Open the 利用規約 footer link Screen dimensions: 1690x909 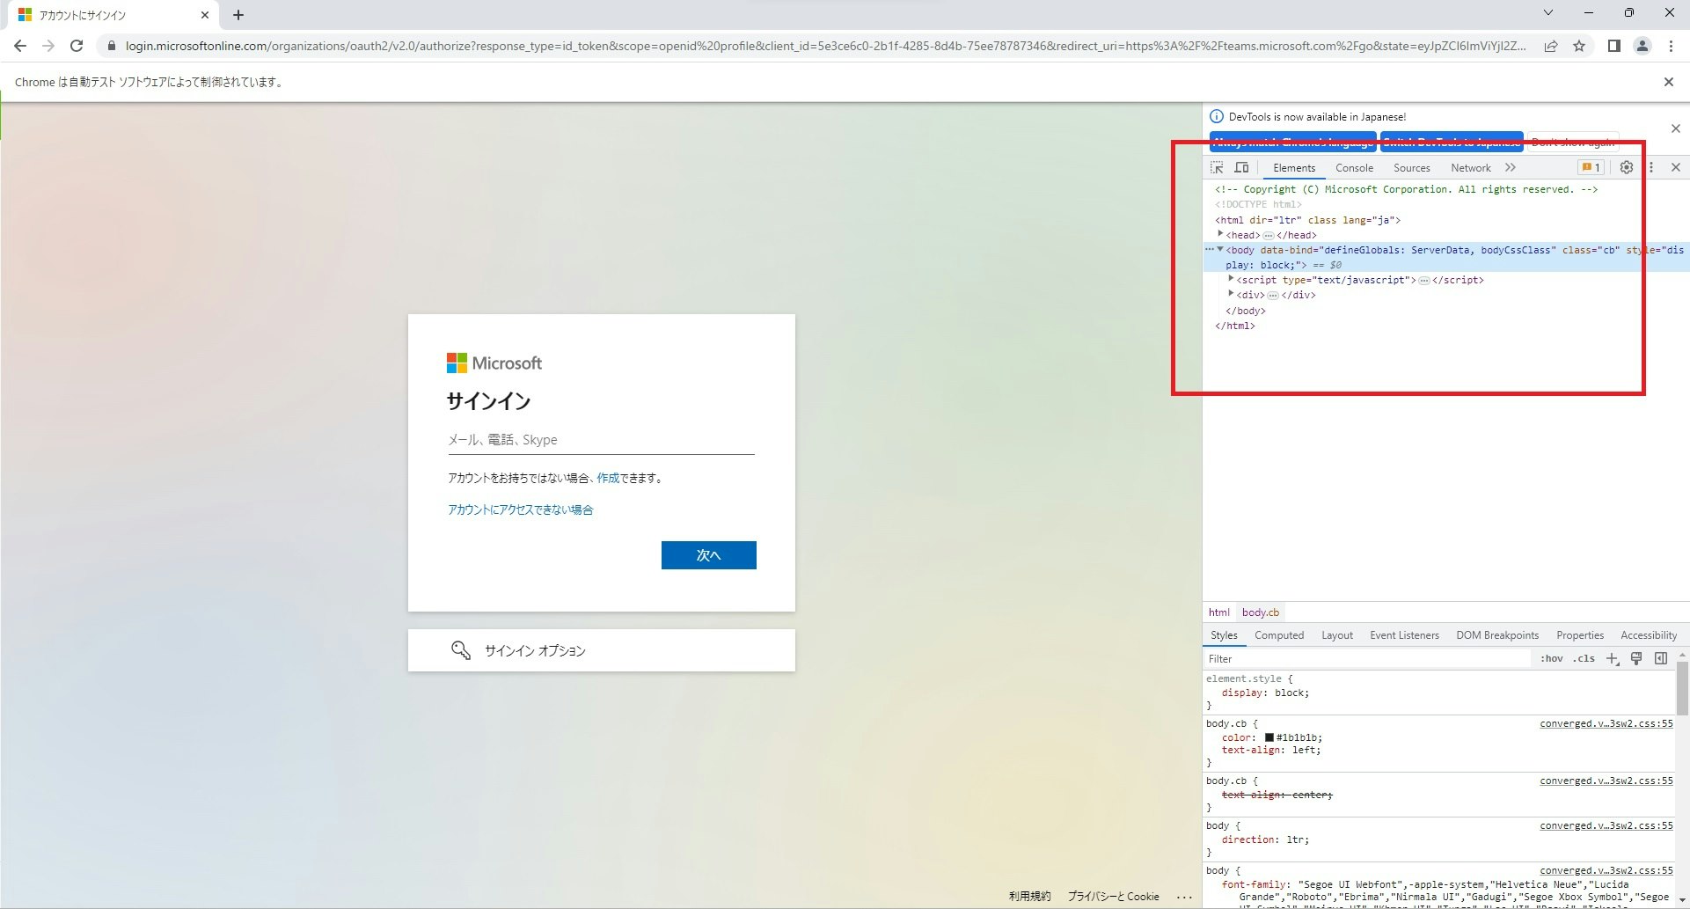click(x=1029, y=896)
